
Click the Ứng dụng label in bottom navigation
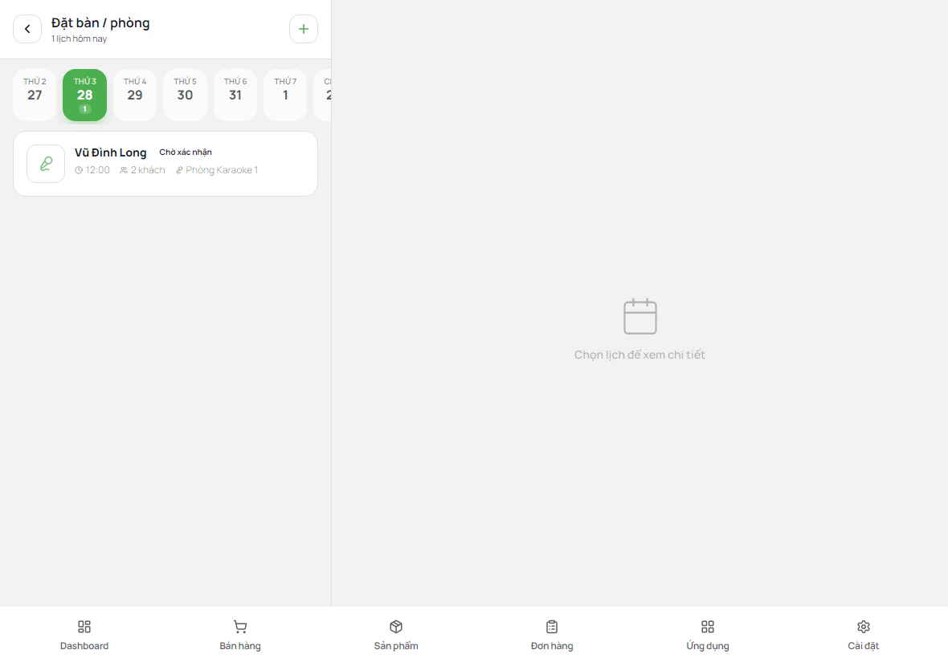pos(707,646)
